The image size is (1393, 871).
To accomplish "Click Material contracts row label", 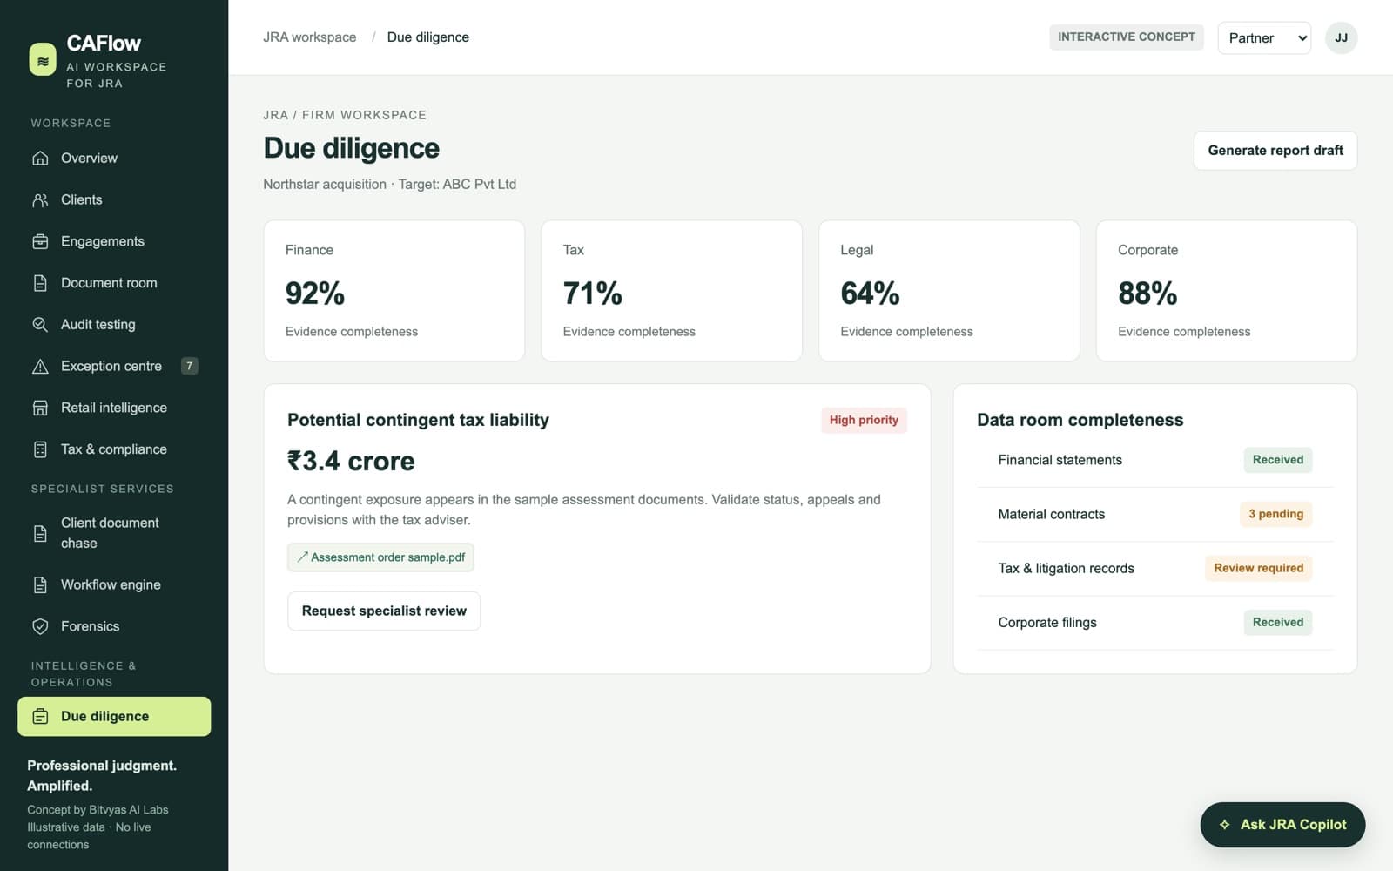I will pos(1051,514).
